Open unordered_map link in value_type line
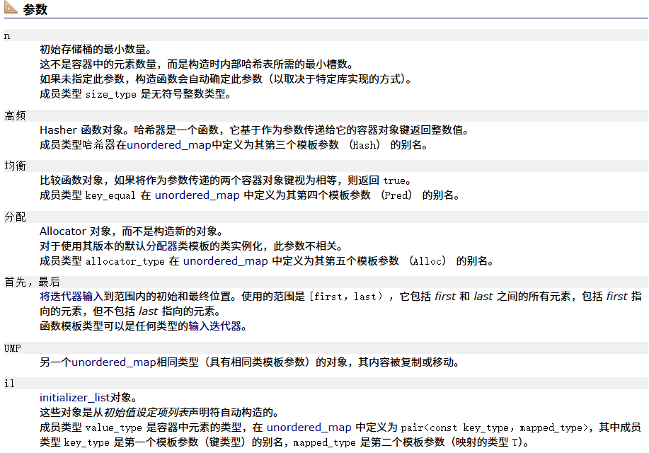Image resolution: width=649 pixels, height=453 pixels. pyautogui.click(x=309, y=428)
